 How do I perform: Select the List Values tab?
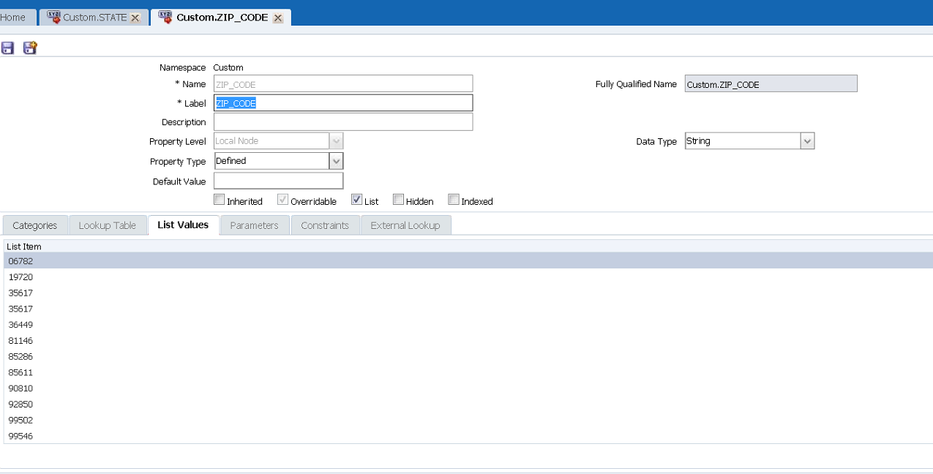[x=183, y=225]
